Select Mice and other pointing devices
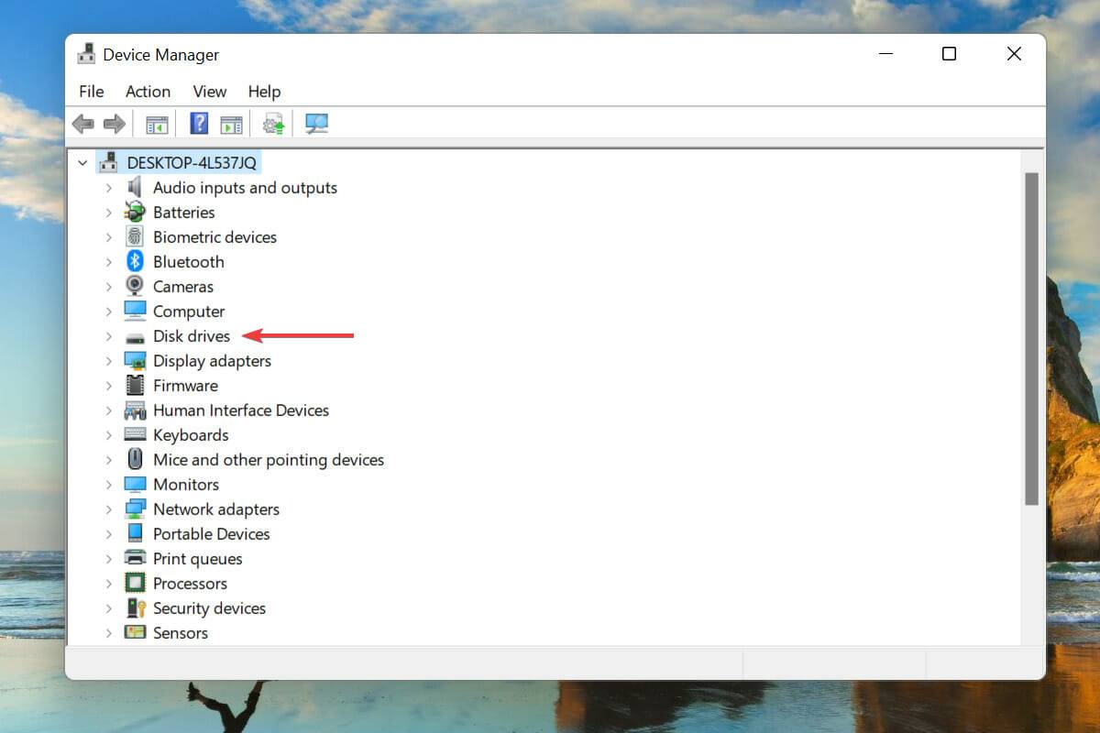This screenshot has width=1100, height=733. click(x=268, y=460)
